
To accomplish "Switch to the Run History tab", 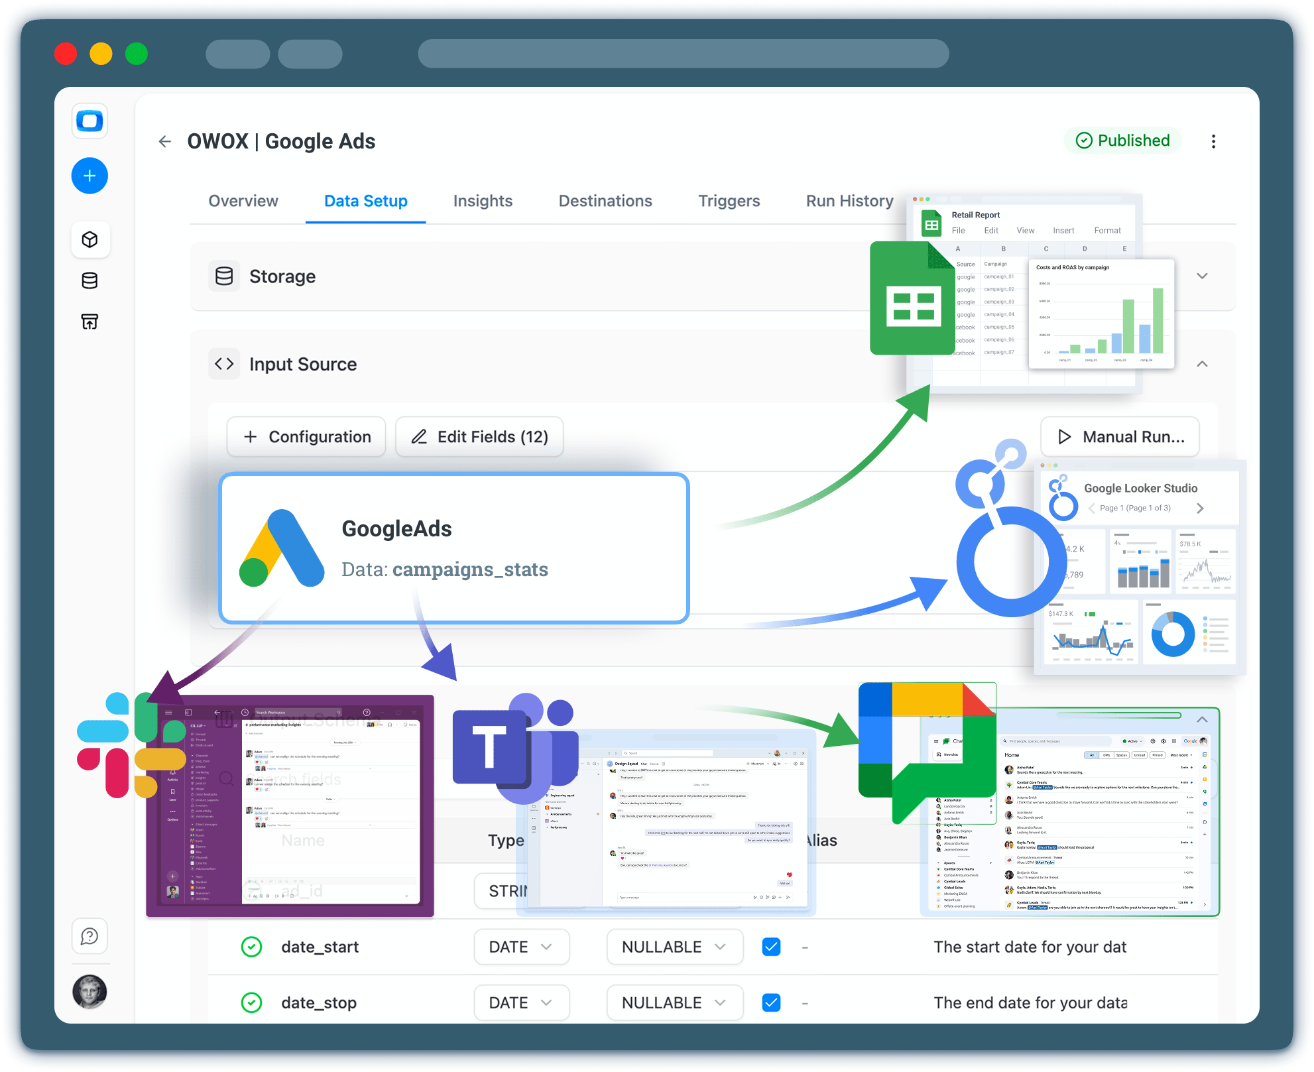I will 849,201.
